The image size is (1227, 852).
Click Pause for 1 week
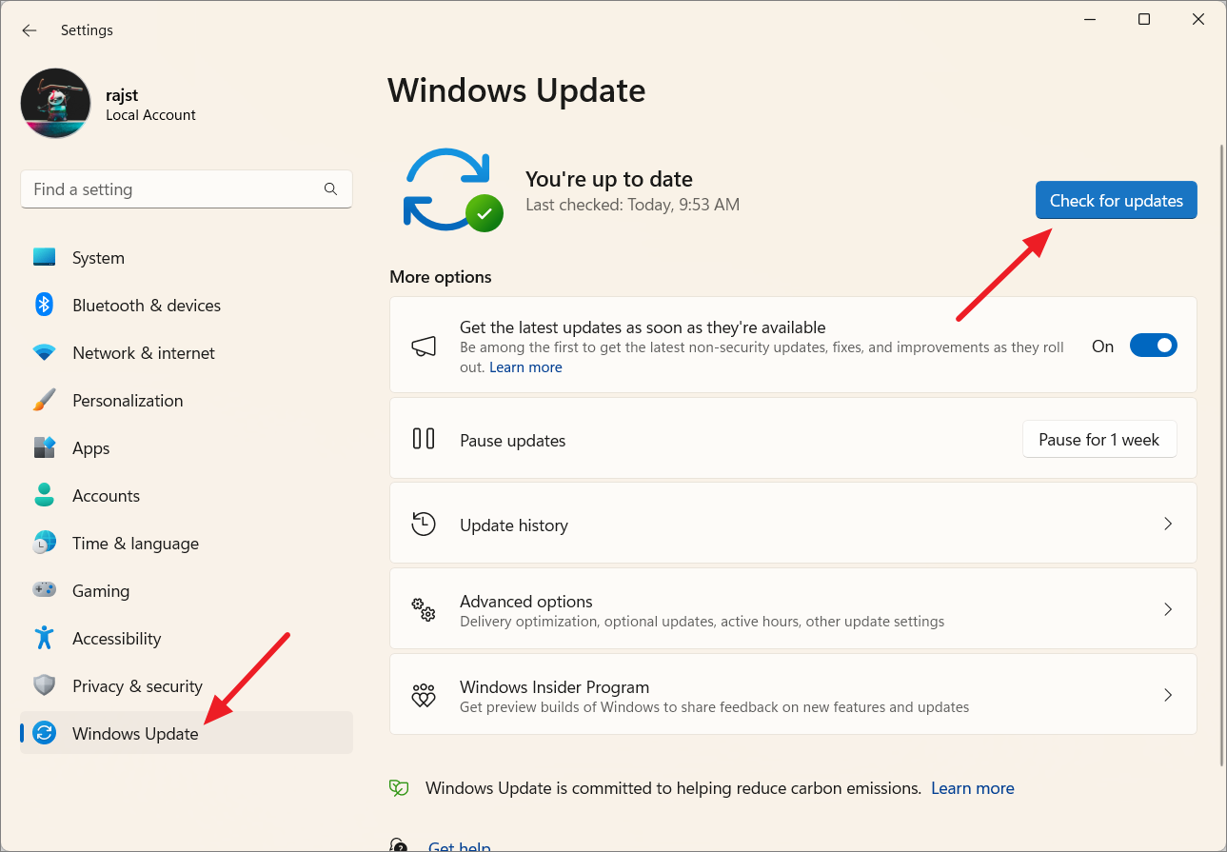tap(1098, 439)
